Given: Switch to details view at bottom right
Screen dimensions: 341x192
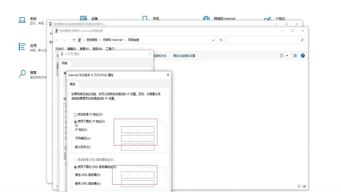Looking at the screenshot, I should click(x=300, y=186).
